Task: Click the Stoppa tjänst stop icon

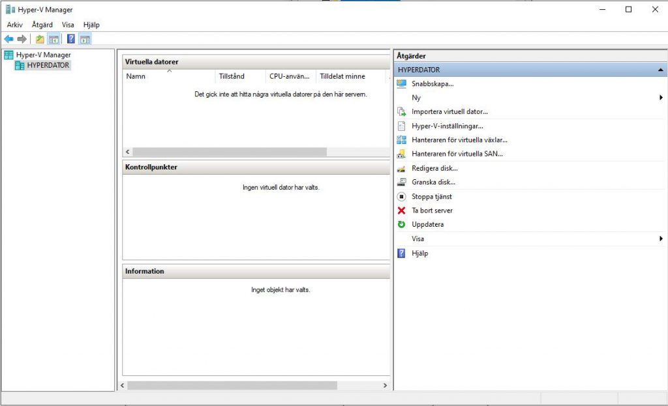Action: [401, 197]
